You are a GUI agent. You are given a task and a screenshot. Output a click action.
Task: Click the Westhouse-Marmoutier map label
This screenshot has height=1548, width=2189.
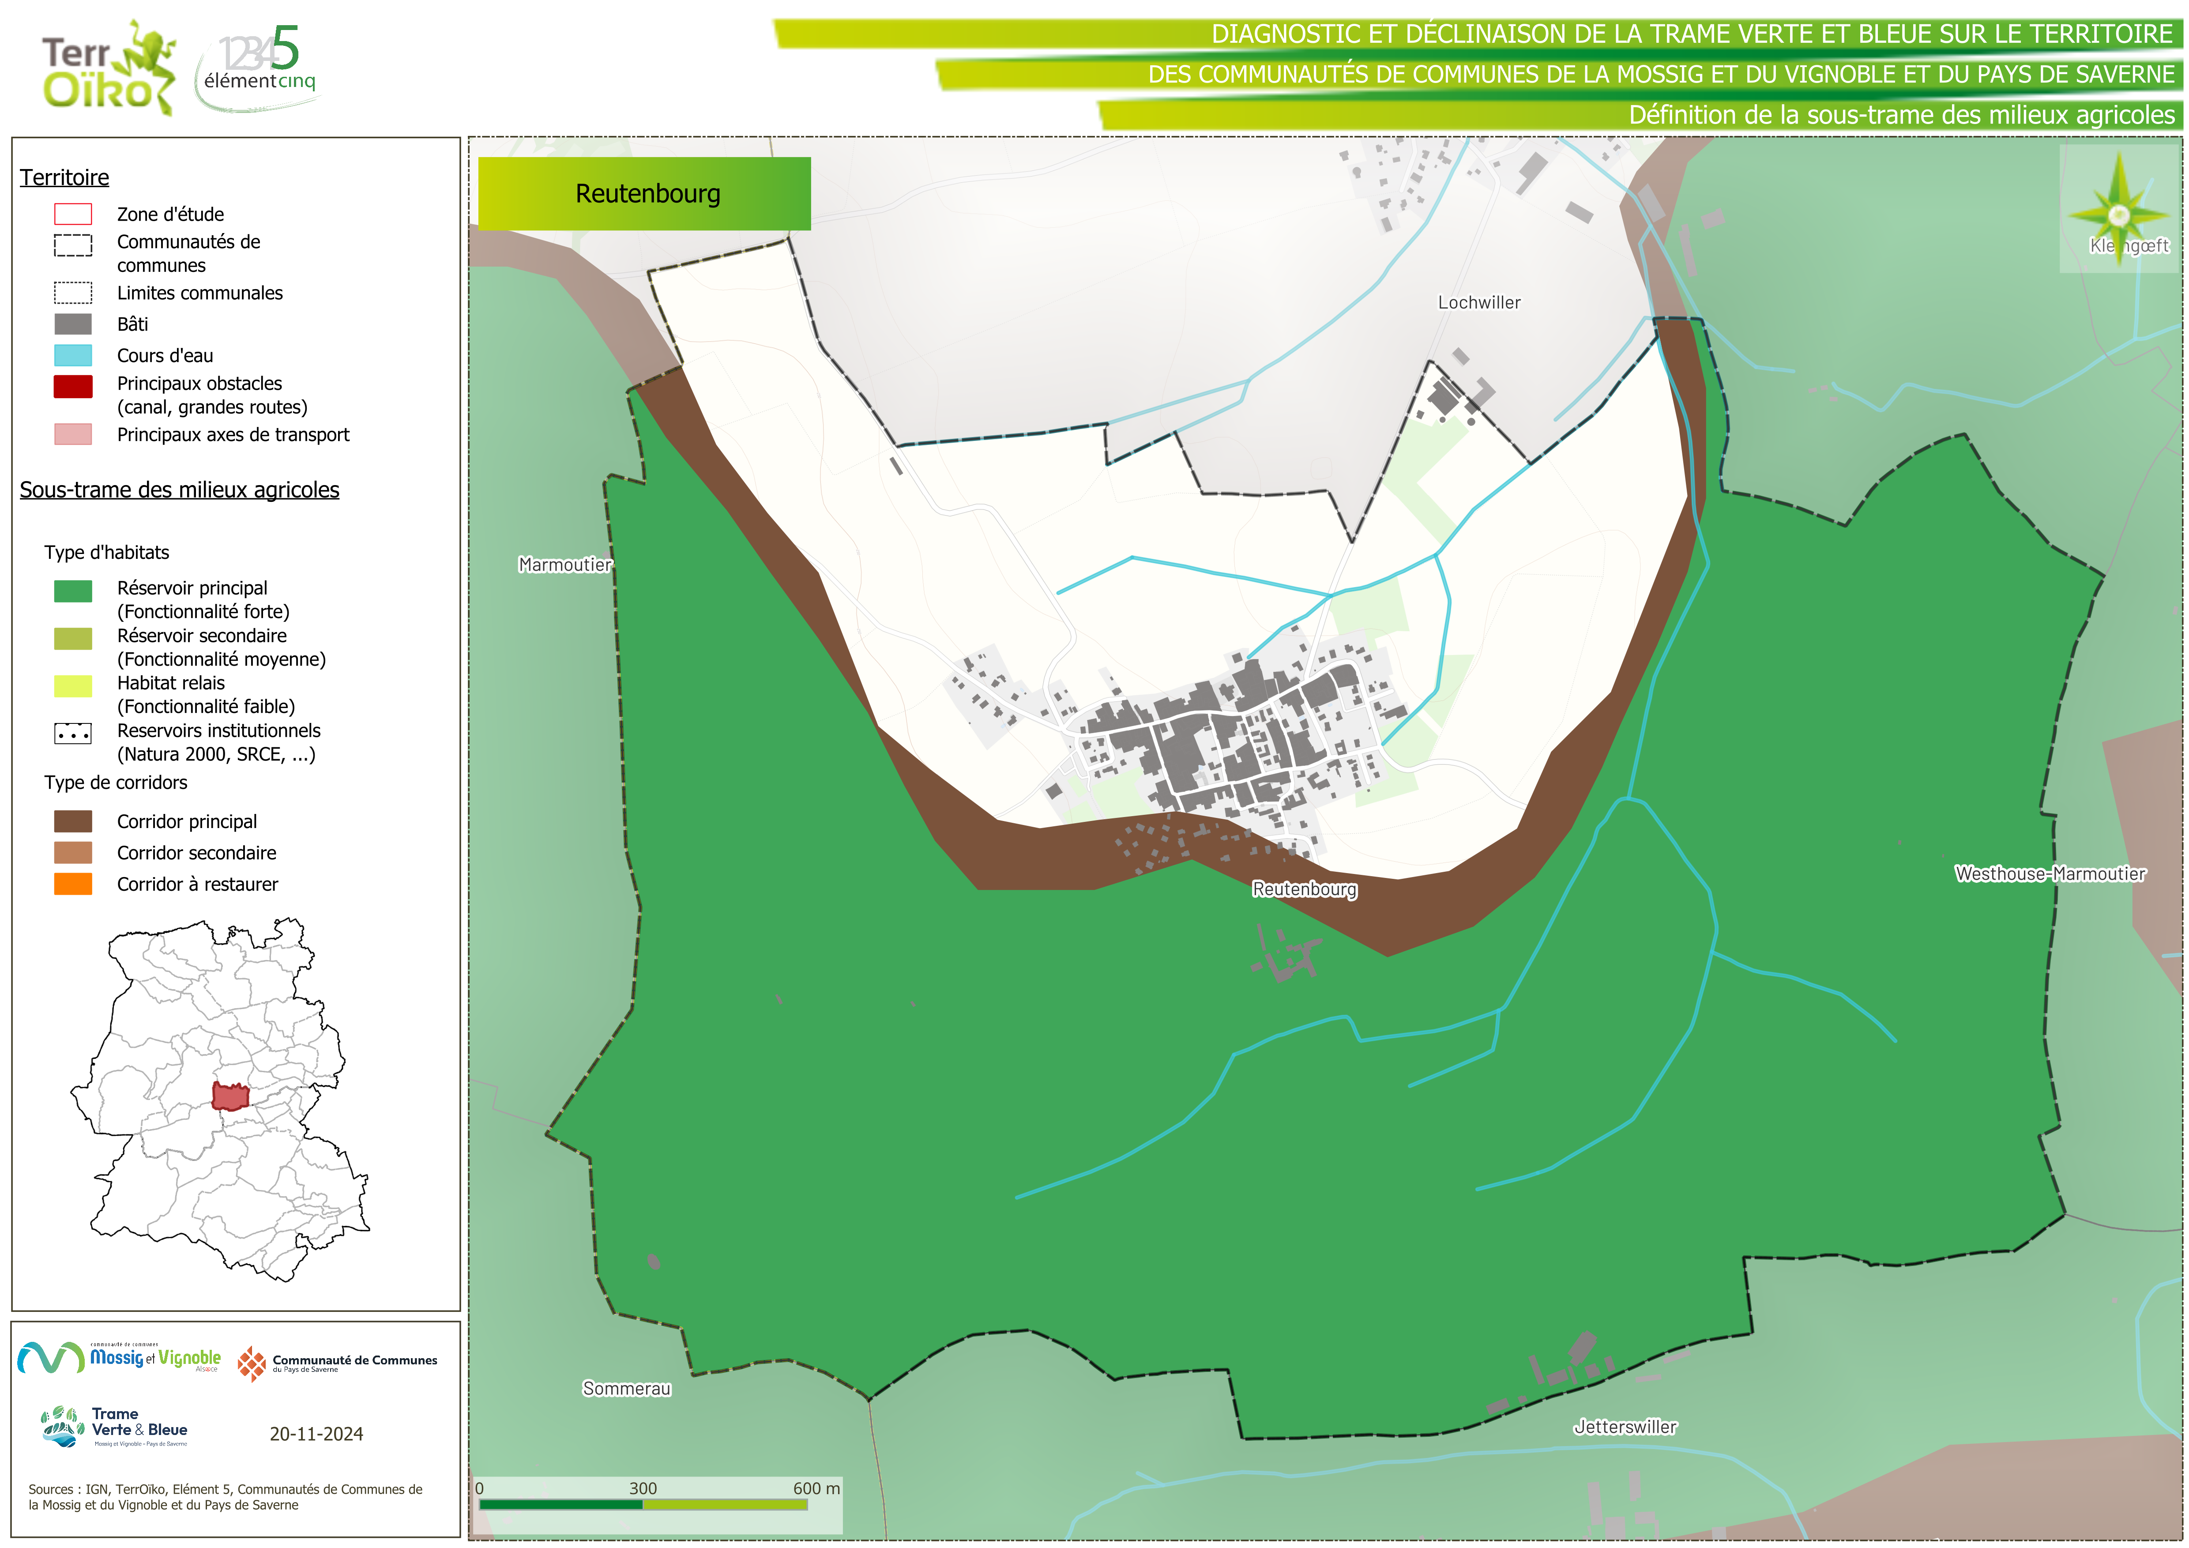point(2050,874)
